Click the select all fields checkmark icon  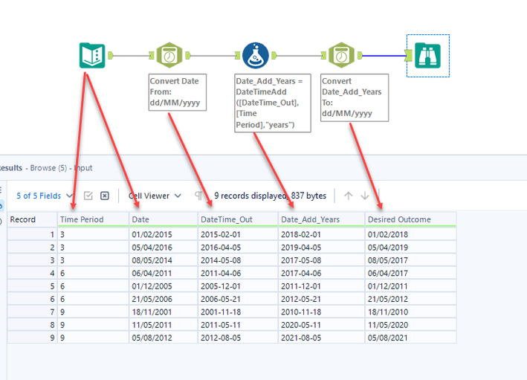tap(88, 196)
